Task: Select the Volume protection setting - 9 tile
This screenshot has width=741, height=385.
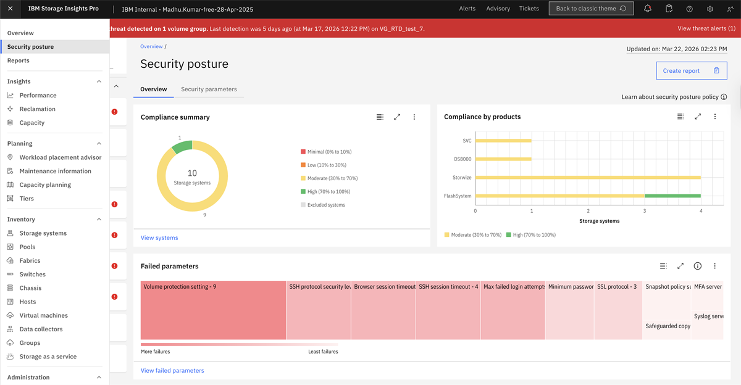Action: coord(213,310)
